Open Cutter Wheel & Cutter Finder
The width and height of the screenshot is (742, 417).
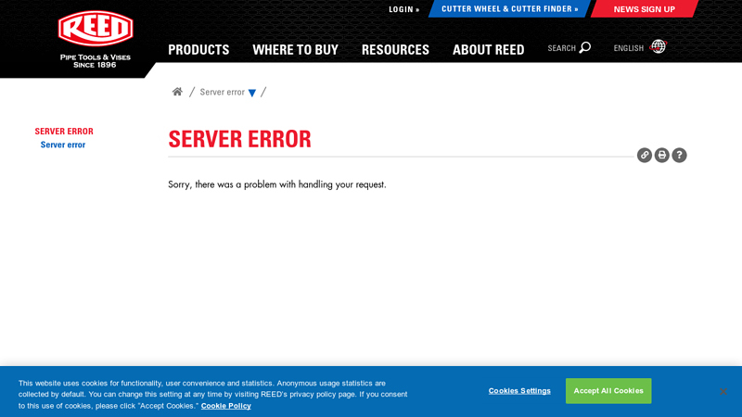pos(509,9)
